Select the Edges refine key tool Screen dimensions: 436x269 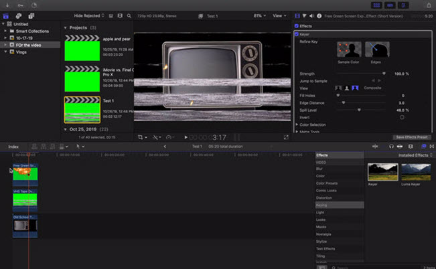tap(377, 50)
